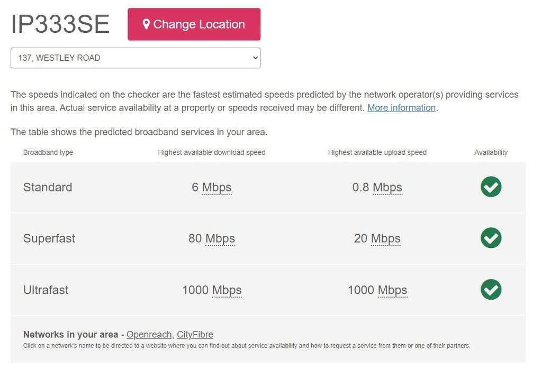Click the IP333SE postcode heading

click(x=60, y=24)
